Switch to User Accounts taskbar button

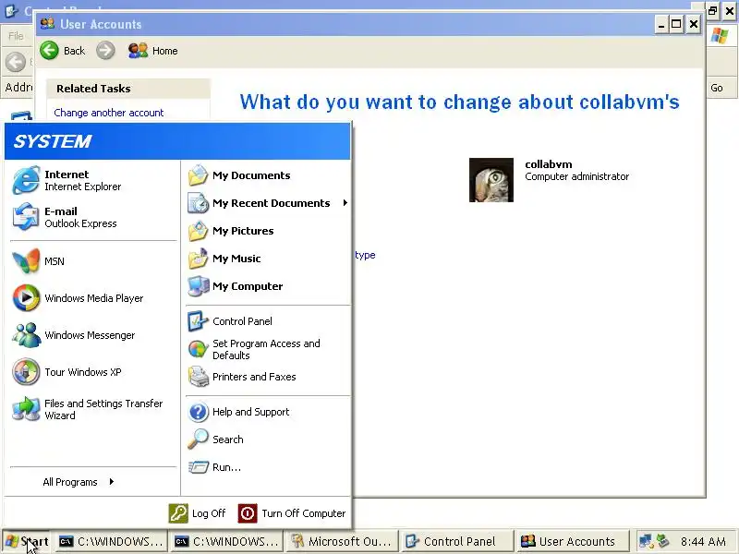[573, 541]
